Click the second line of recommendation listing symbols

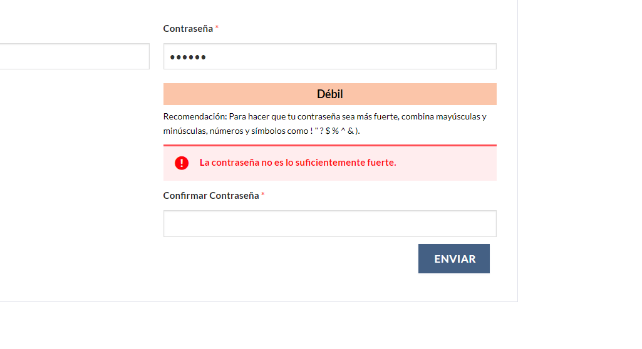[x=261, y=131]
